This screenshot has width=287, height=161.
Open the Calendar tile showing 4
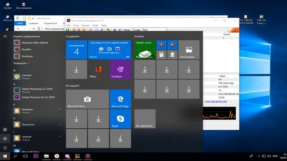click(76, 50)
